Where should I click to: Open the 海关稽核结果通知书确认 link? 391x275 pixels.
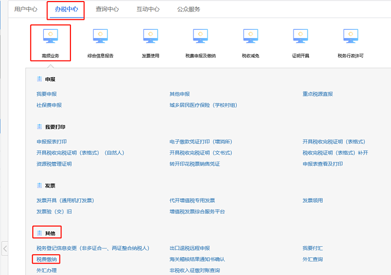click(197, 259)
